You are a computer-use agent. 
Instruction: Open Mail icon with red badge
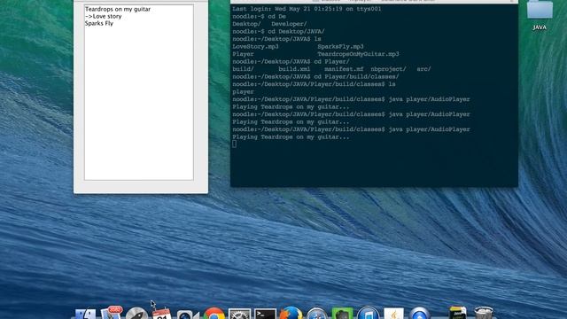click(112, 313)
